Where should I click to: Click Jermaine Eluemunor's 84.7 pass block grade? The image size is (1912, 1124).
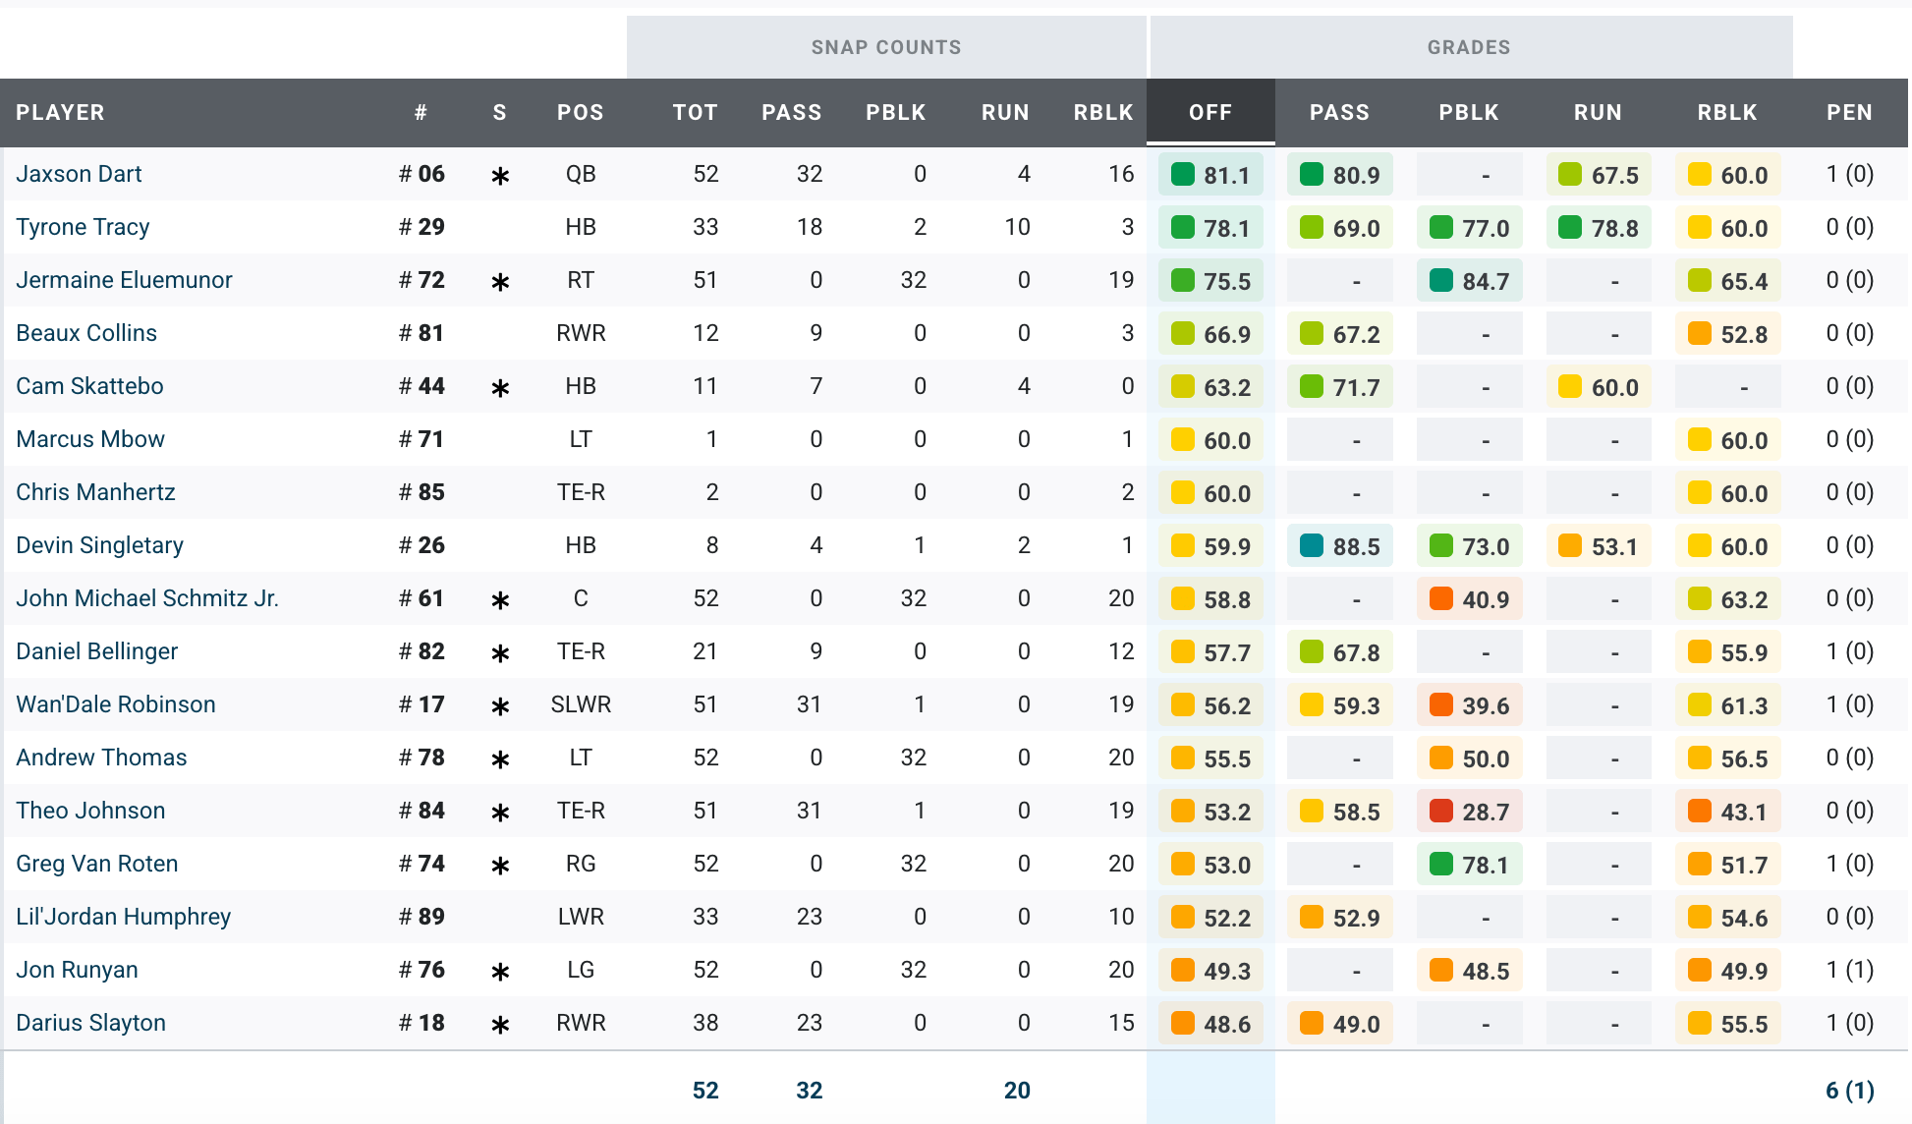[1485, 282]
